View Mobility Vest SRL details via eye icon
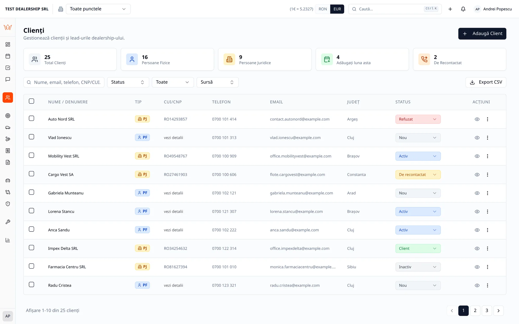Image resolution: width=519 pixels, height=324 pixels. click(x=477, y=156)
